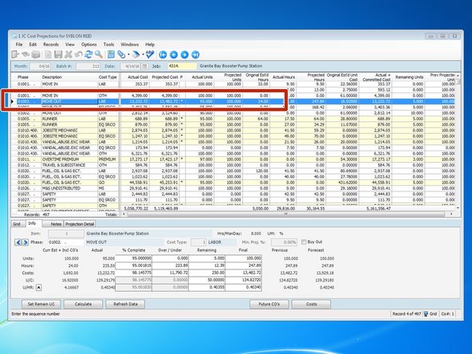Click Record 4 of 497 status text
The image size is (472, 354).
click(407, 313)
